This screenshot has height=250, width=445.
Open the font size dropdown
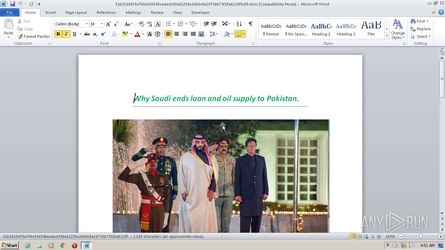102,24
